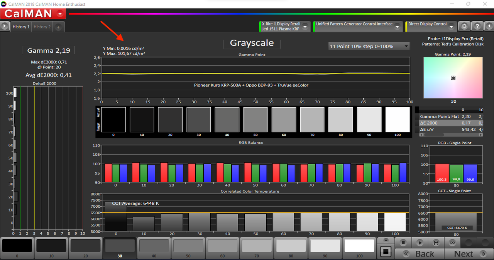Expand the left side panel arrow
The width and height of the screenshot is (494, 260).
point(5,27)
